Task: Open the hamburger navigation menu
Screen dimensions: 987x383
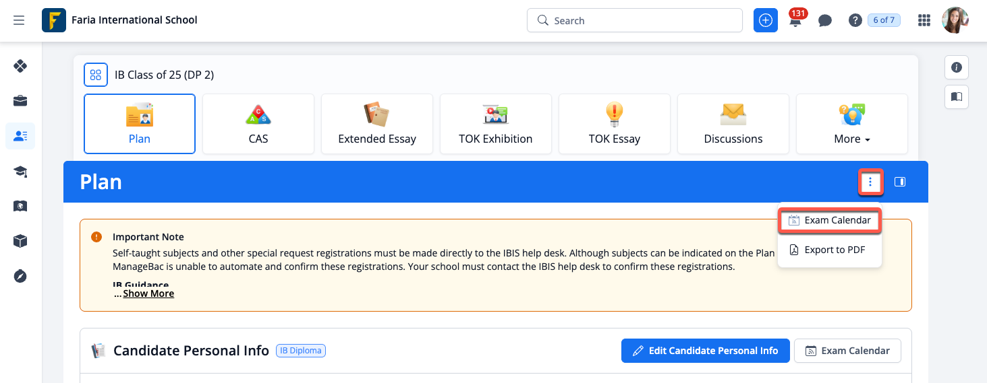Action: pos(19,20)
